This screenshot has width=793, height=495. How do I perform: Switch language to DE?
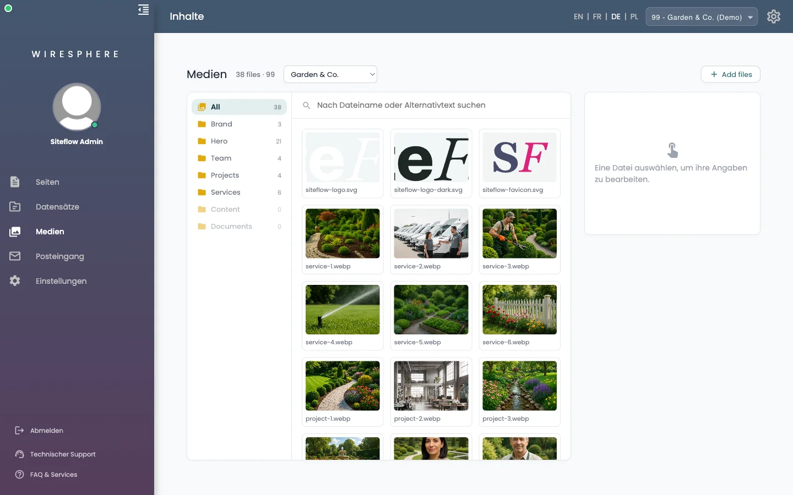(x=616, y=17)
